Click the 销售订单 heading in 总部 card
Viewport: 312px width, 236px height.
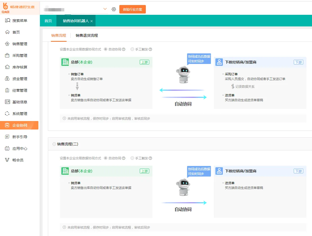pos(77,74)
